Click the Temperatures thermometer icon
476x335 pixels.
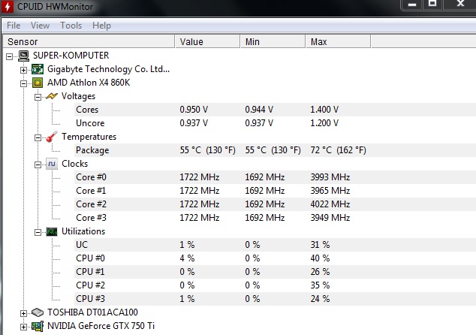click(x=52, y=137)
